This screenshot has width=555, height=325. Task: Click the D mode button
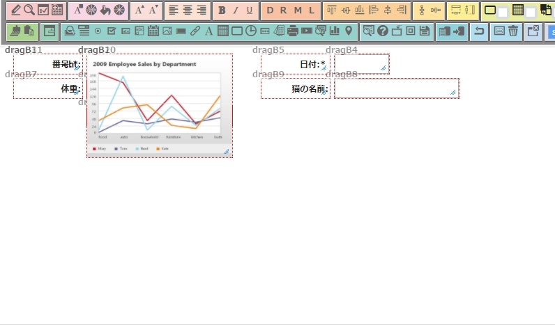270,10
